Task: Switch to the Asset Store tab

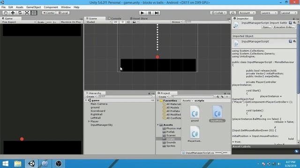Action: pos(139,19)
